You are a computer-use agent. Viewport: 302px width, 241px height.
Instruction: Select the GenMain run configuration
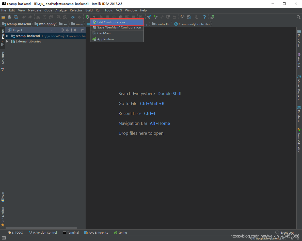(x=117, y=33)
